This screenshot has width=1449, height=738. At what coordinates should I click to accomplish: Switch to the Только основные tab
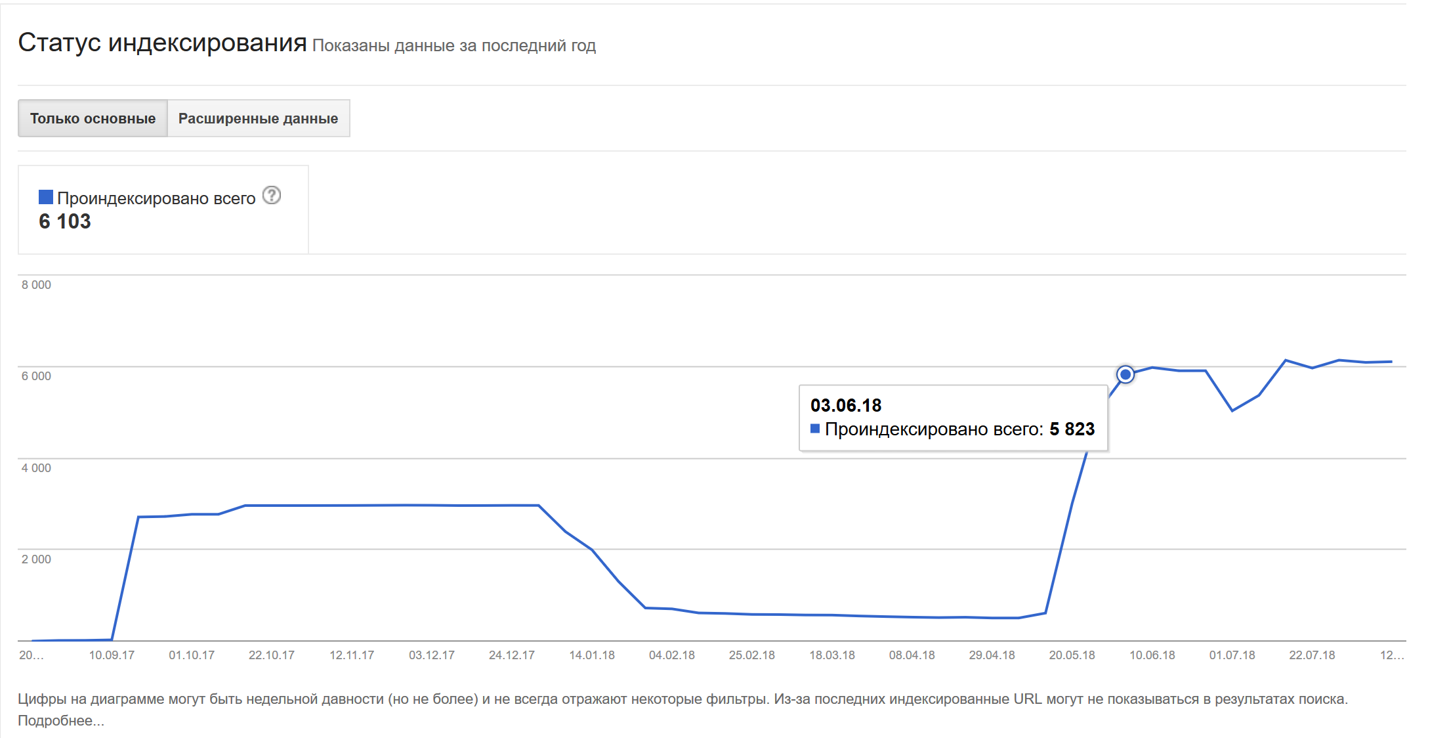pos(93,119)
